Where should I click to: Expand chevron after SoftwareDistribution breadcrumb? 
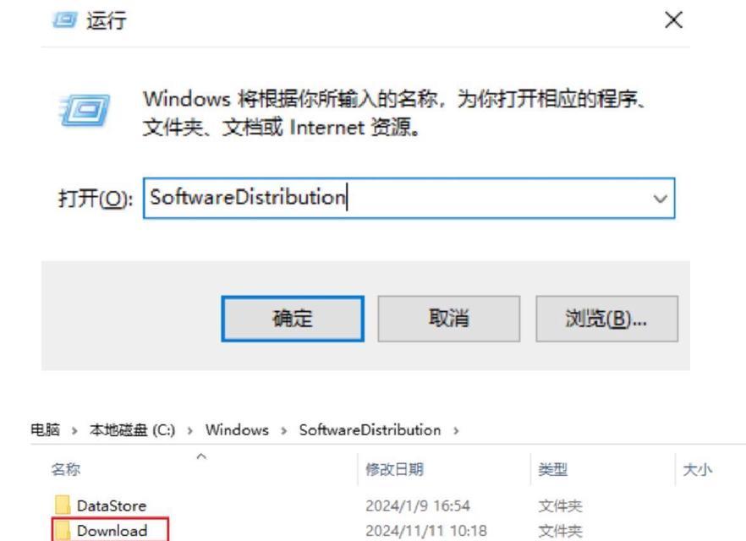pyautogui.click(x=456, y=431)
